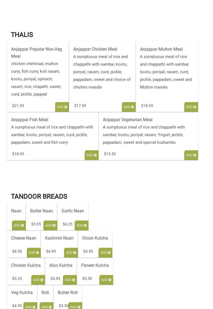
Task: Add Chicken Kulcha to order
Action: [x=38, y=280]
